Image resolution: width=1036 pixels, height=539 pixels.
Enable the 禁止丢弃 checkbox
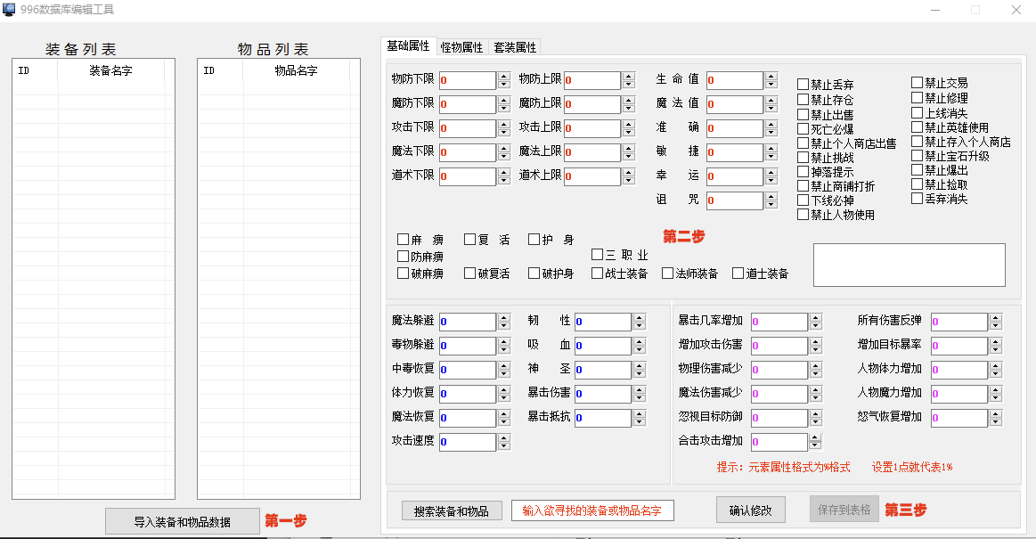[803, 85]
